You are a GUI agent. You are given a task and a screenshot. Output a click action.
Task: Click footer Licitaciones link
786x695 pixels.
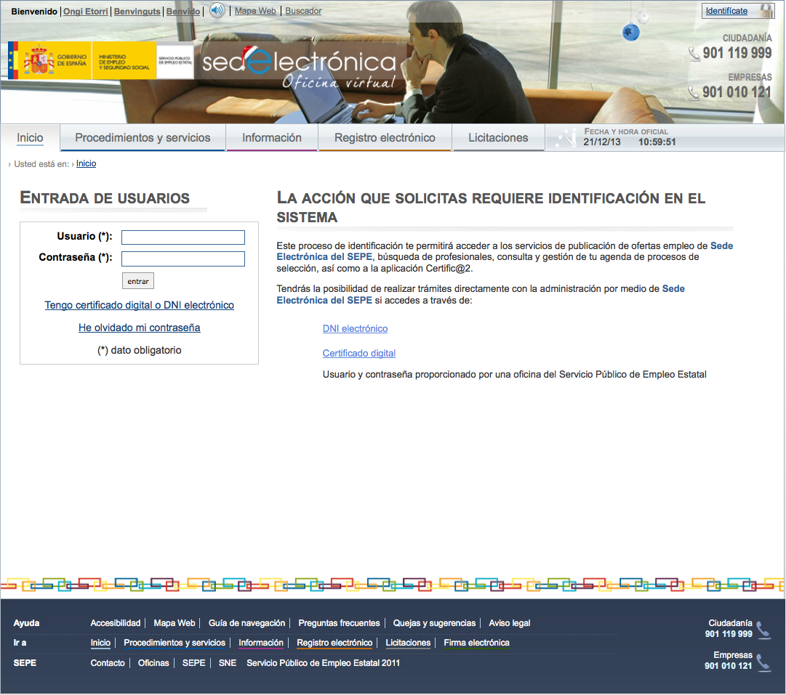(x=408, y=643)
